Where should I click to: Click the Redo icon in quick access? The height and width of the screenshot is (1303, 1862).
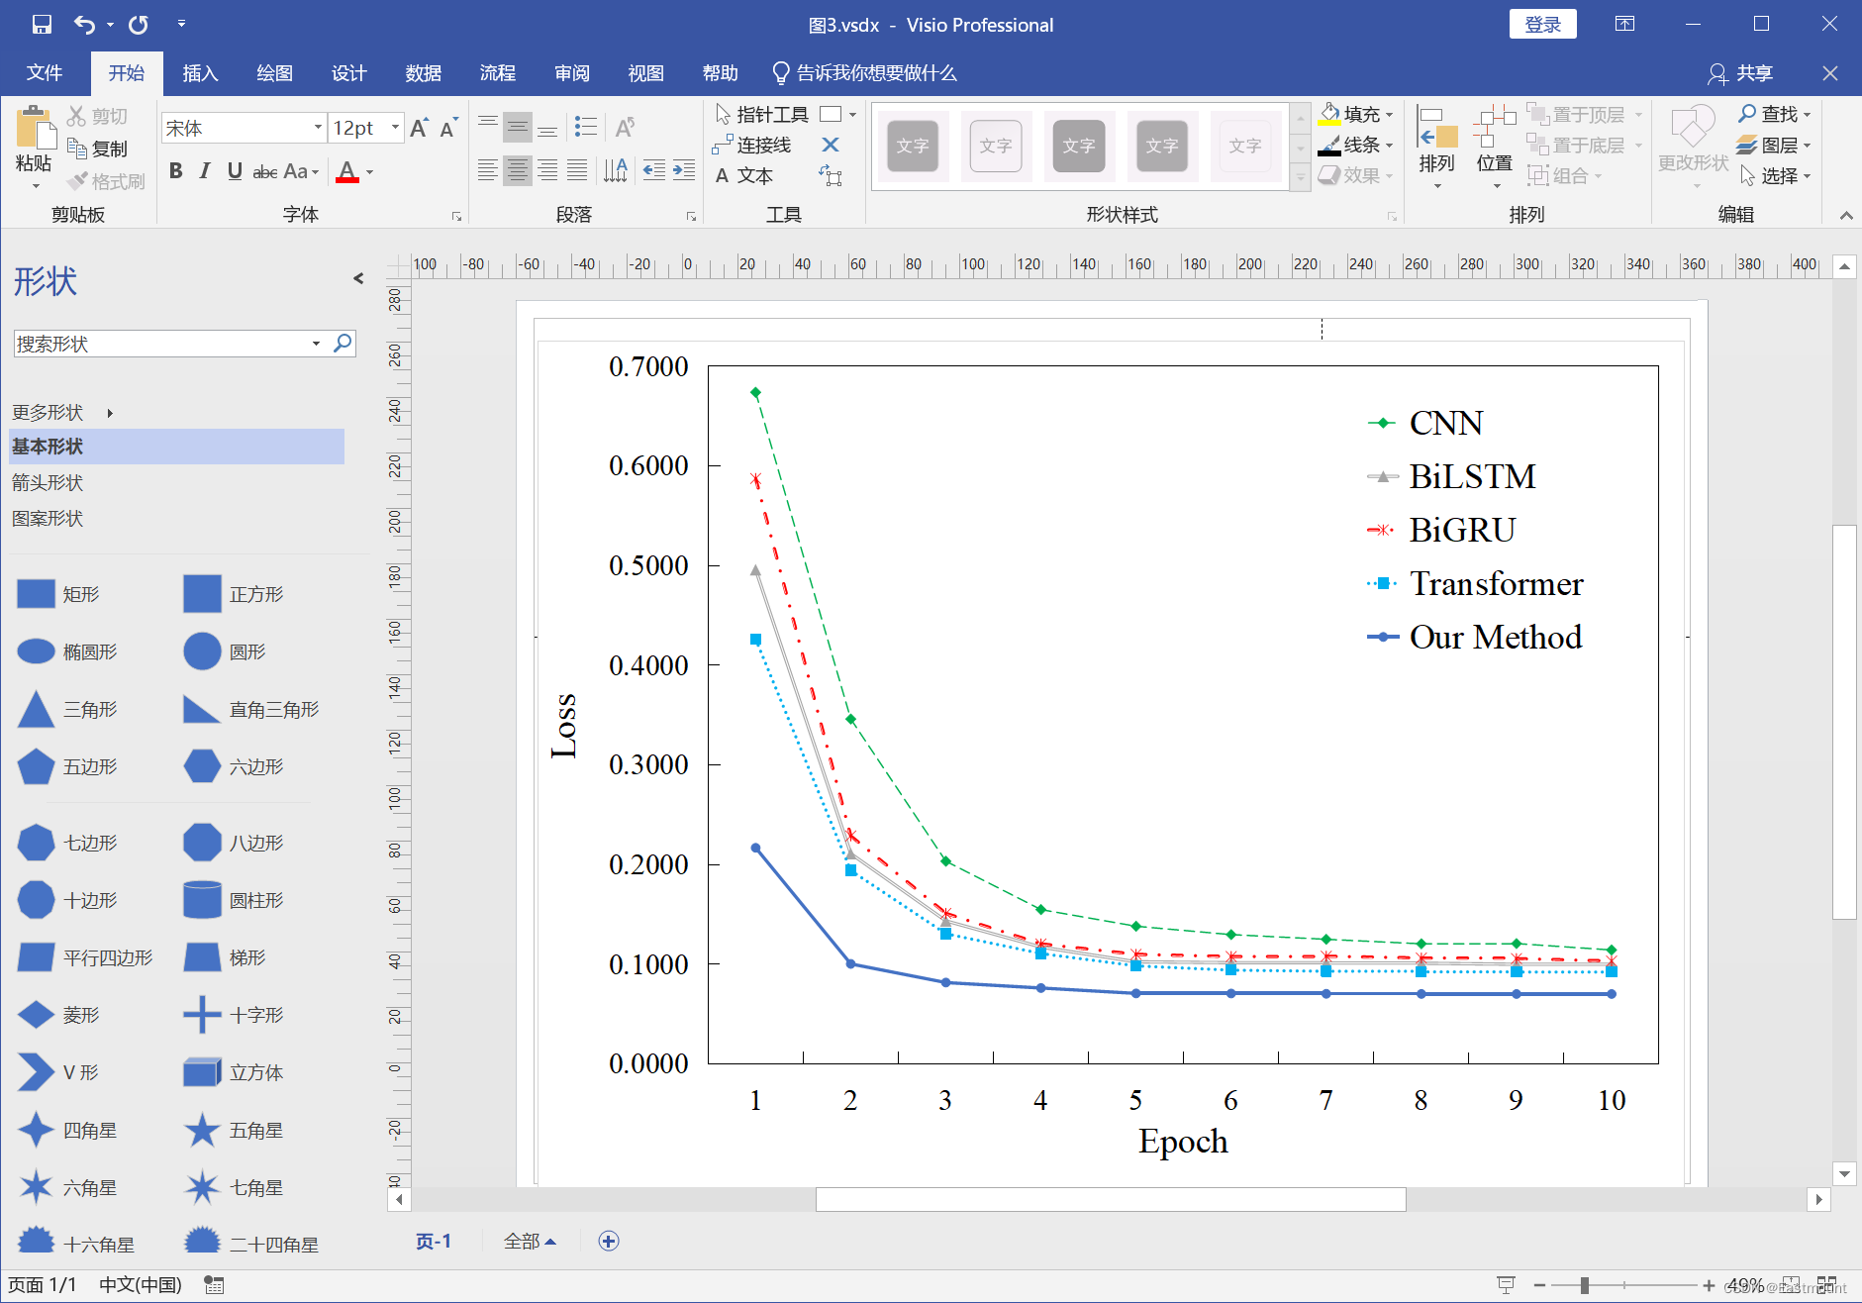(139, 25)
